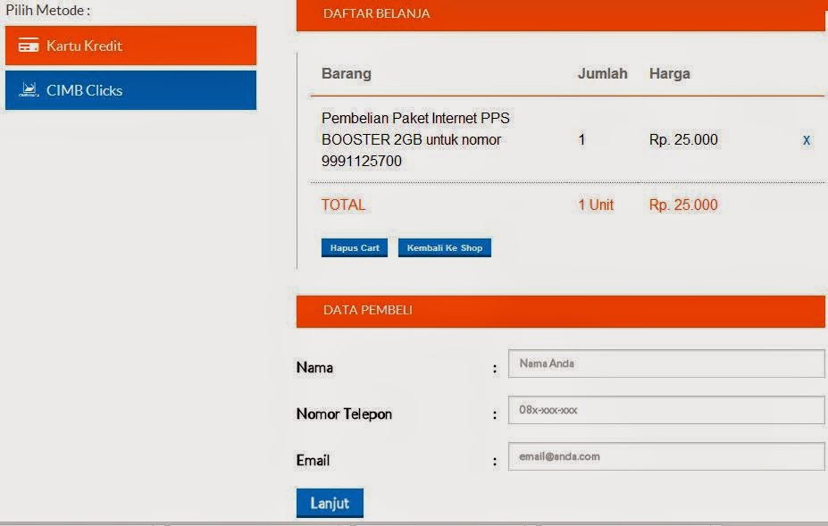Screen dimensions: 828x526
Task: Click the Jumlah column heading
Action: point(603,74)
